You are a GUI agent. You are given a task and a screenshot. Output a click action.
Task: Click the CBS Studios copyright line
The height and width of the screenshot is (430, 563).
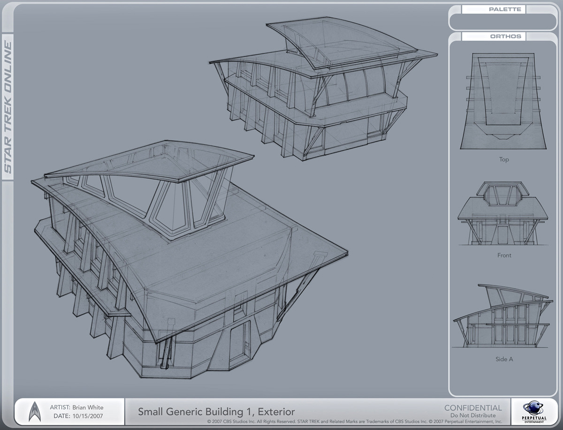pos(355,422)
